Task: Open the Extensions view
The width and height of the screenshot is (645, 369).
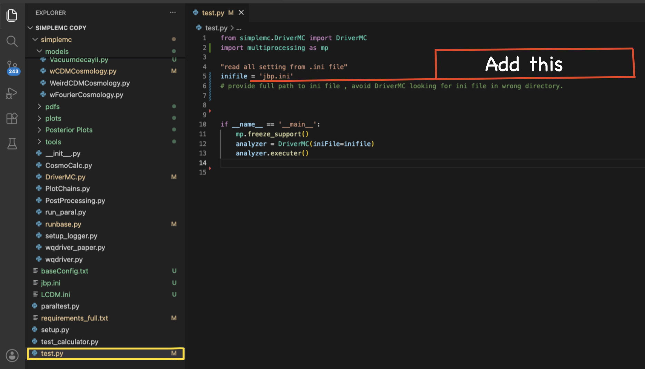Action: coord(12,119)
